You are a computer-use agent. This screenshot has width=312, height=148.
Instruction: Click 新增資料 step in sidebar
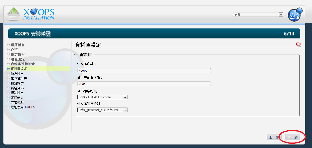coord(17,88)
